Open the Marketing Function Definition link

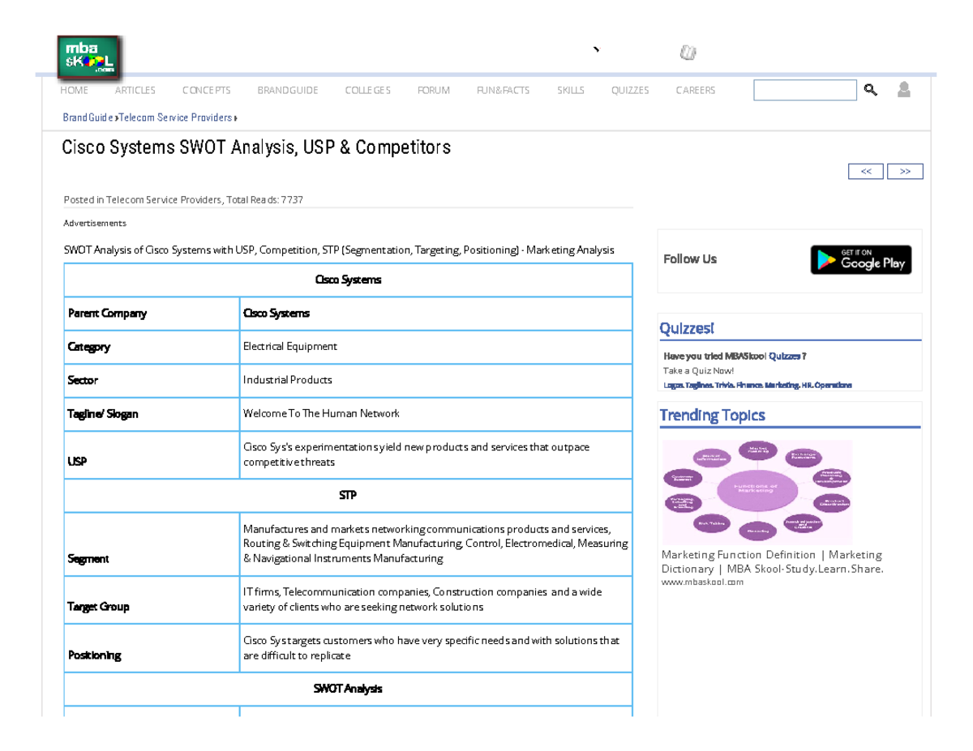point(770,561)
